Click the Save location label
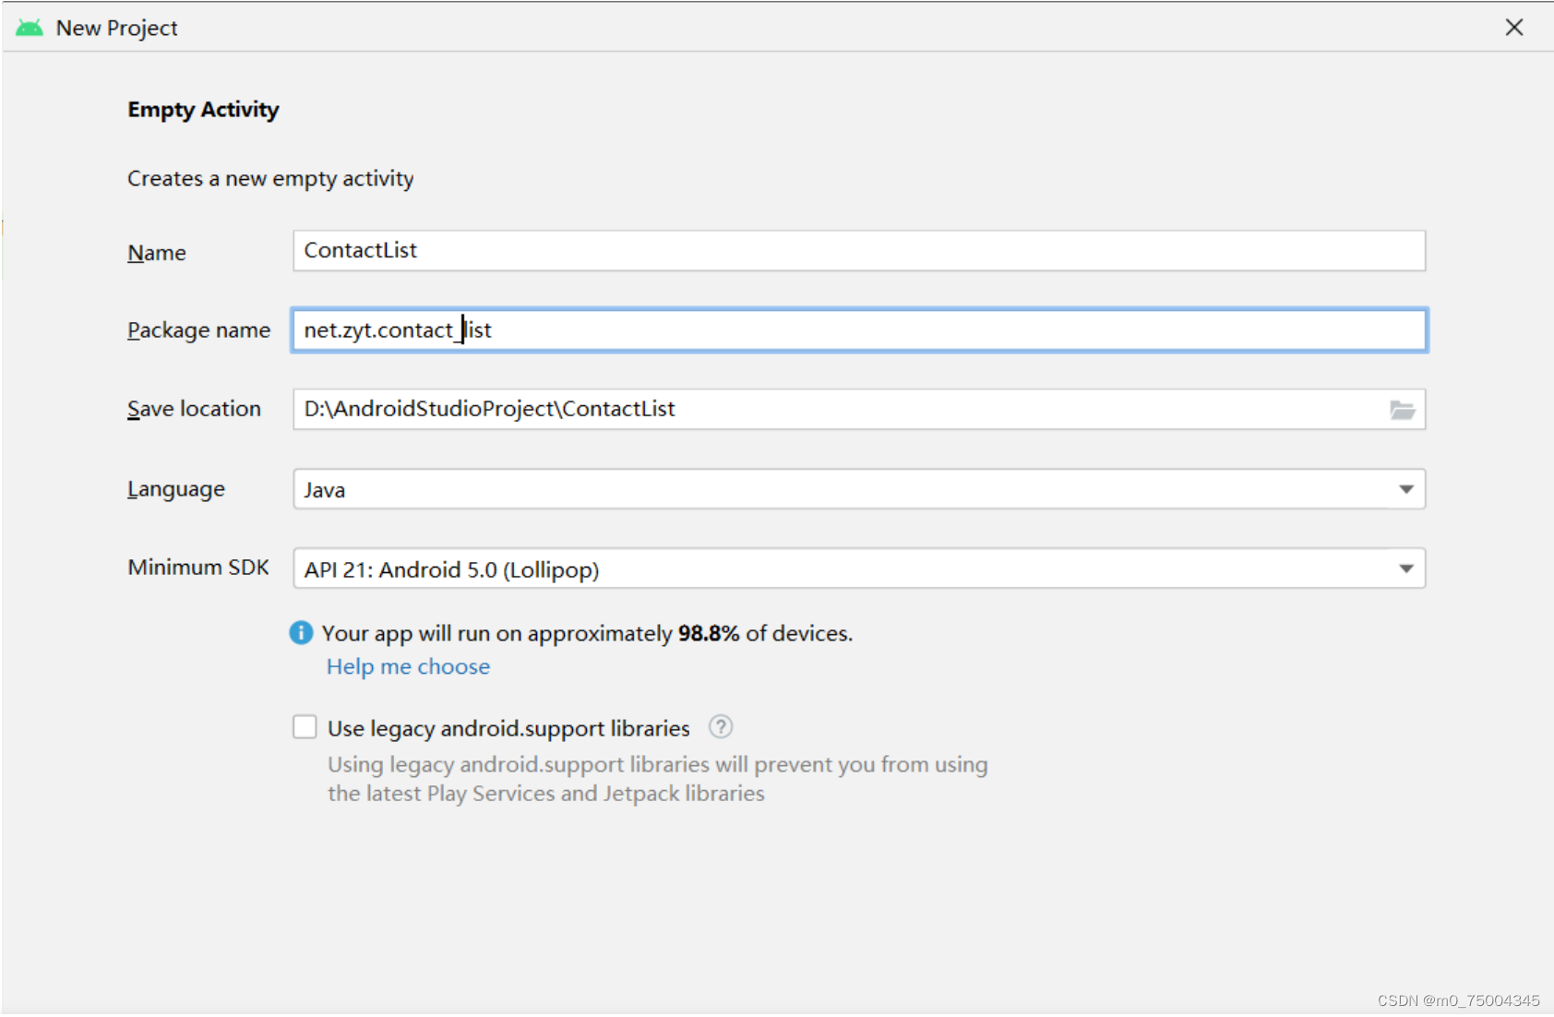The height and width of the screenshot is (1017, 1554). (194, 409)
